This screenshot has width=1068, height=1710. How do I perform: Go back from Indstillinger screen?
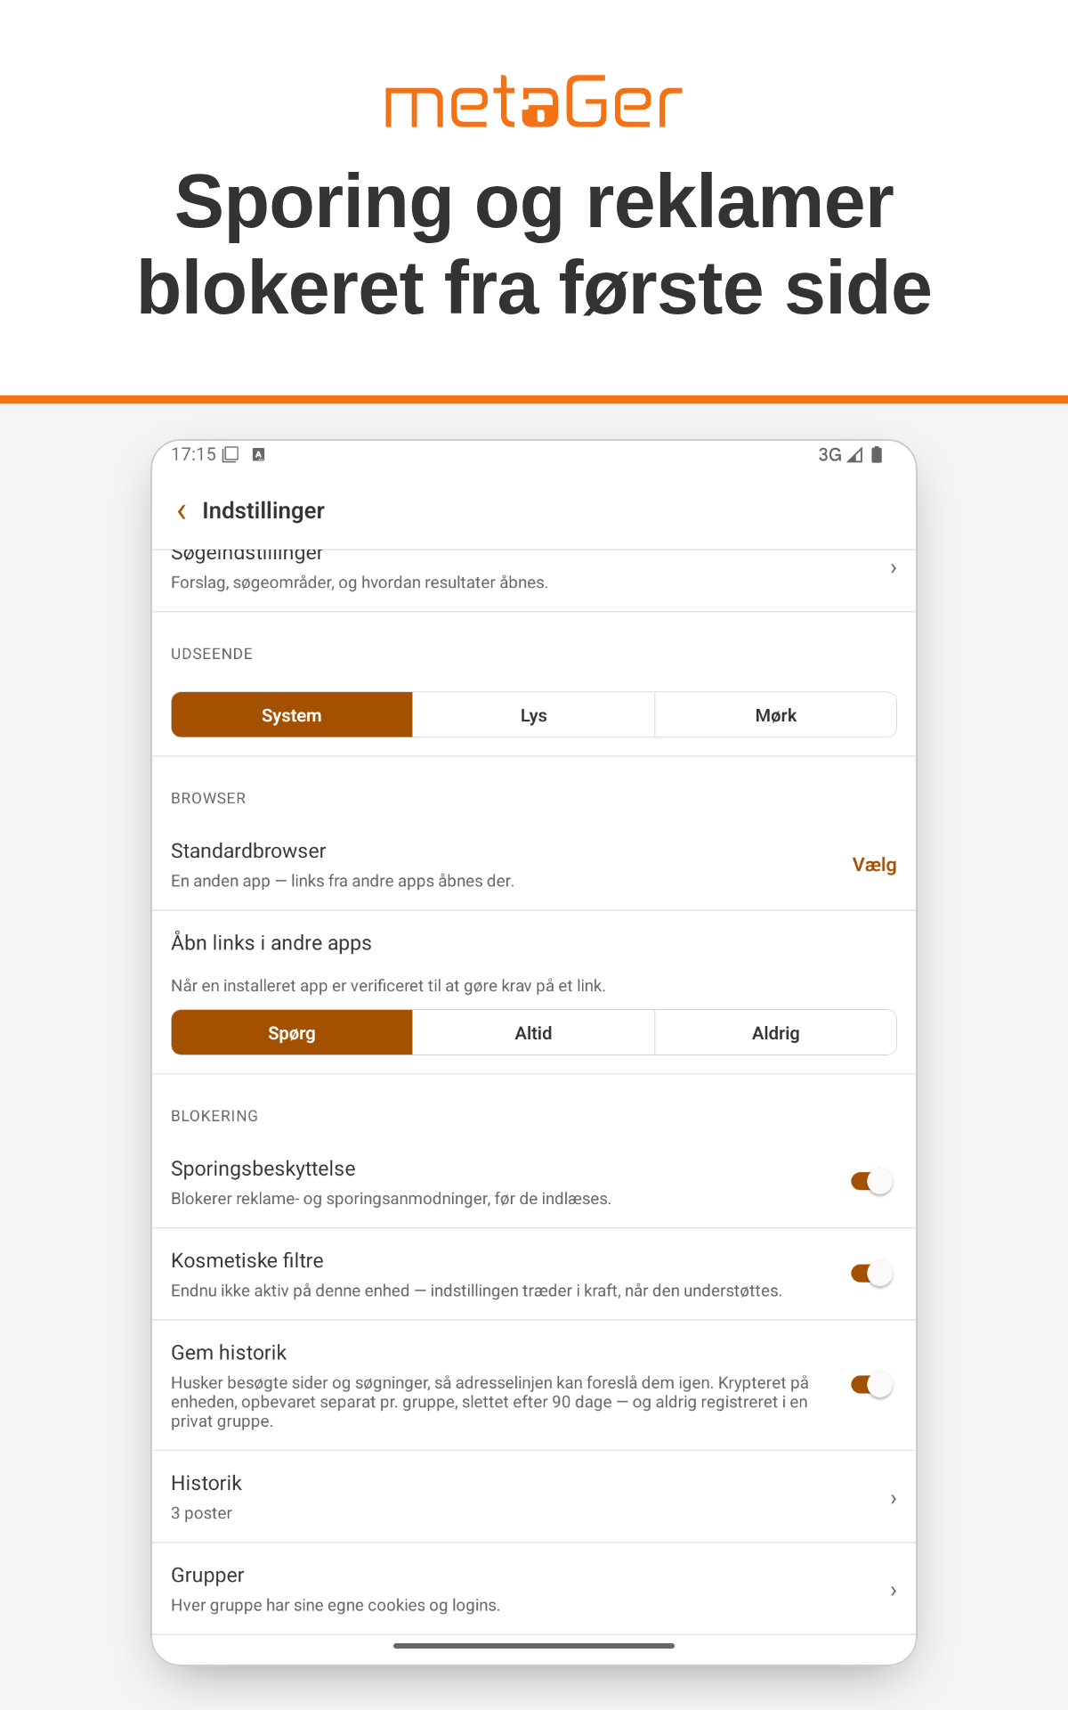[x=182, y=511]
